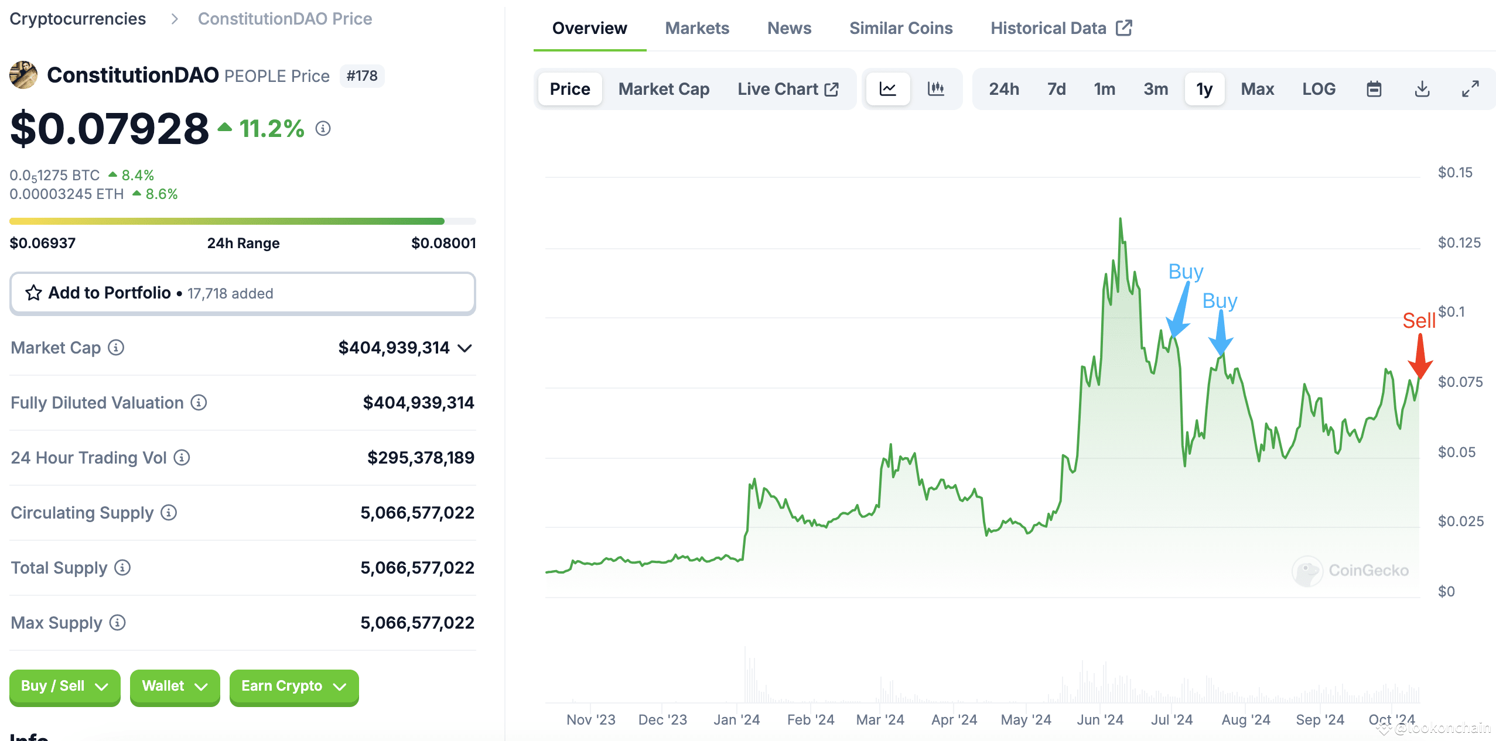Screen dimensions: 1496x741
Task: Switch to candlestick chart view
Action: click(935, 88)
